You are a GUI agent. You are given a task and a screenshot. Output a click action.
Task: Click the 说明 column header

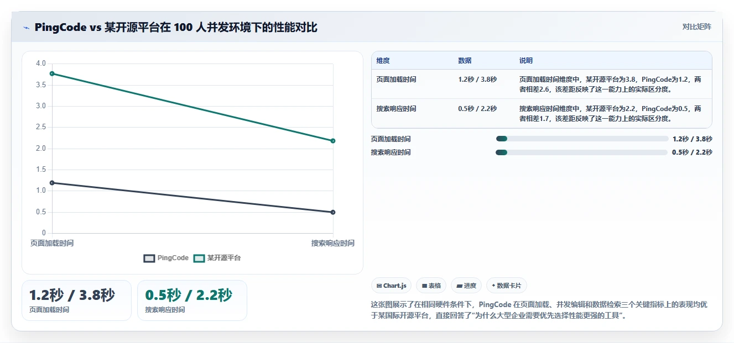click(526, 61)
